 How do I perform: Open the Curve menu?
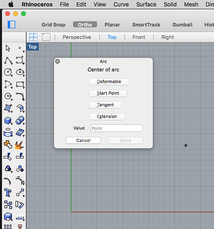121,5
